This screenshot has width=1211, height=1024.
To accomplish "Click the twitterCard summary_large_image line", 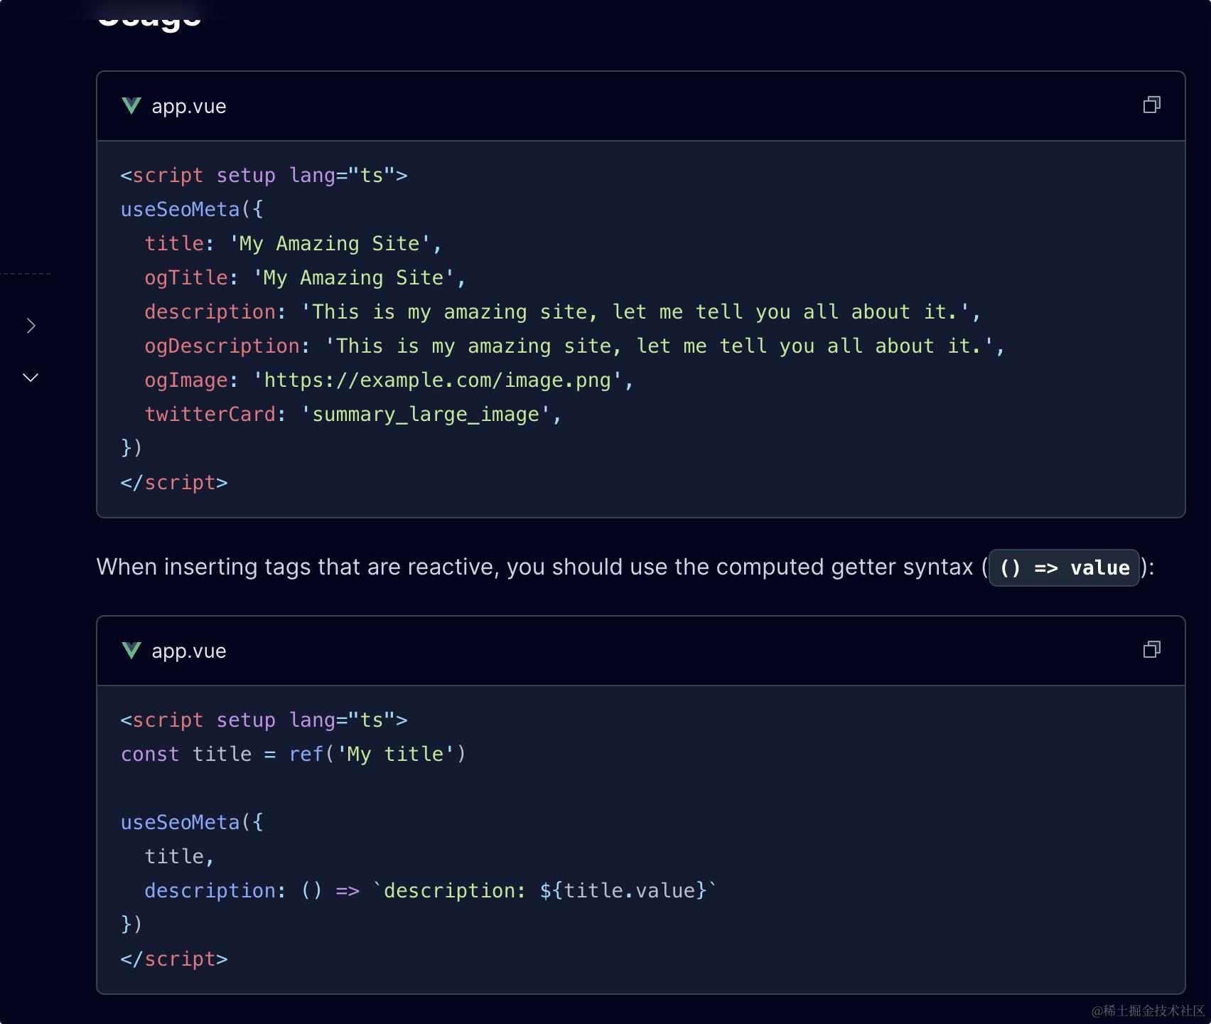I will coord(352,415).
